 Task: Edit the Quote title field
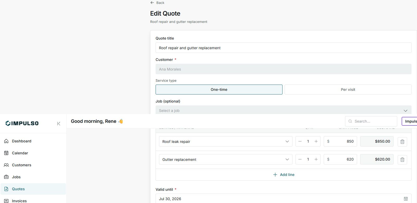pyautogui.click(x=284, y=48)
